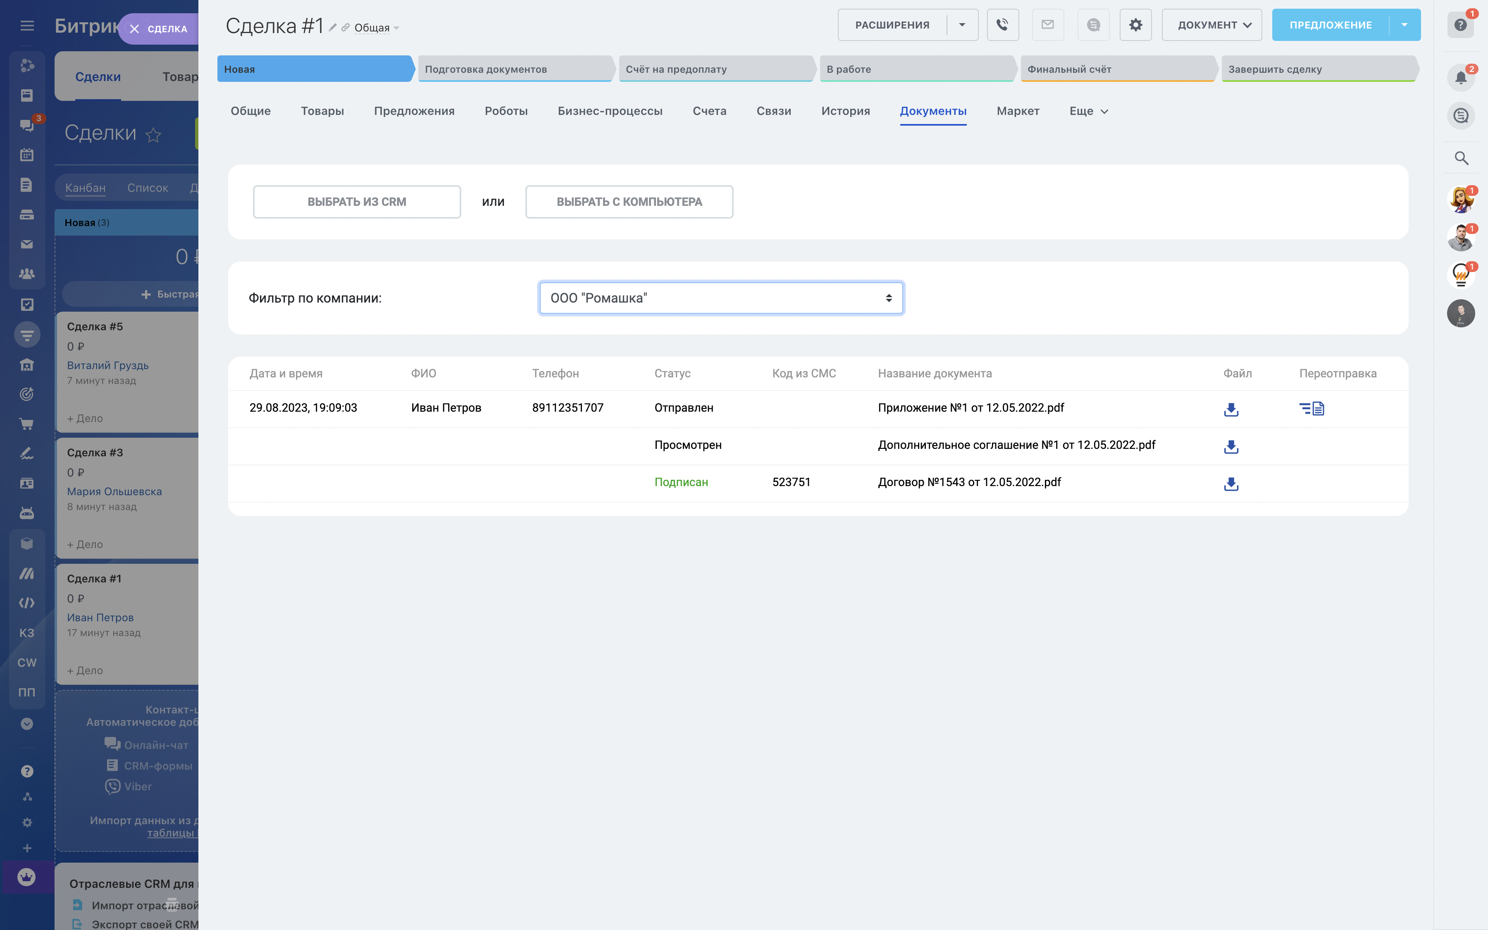Screen dimensions: 1488x930
Task: Click the Выбрать с компьютера button
Action: pos(629,202)
